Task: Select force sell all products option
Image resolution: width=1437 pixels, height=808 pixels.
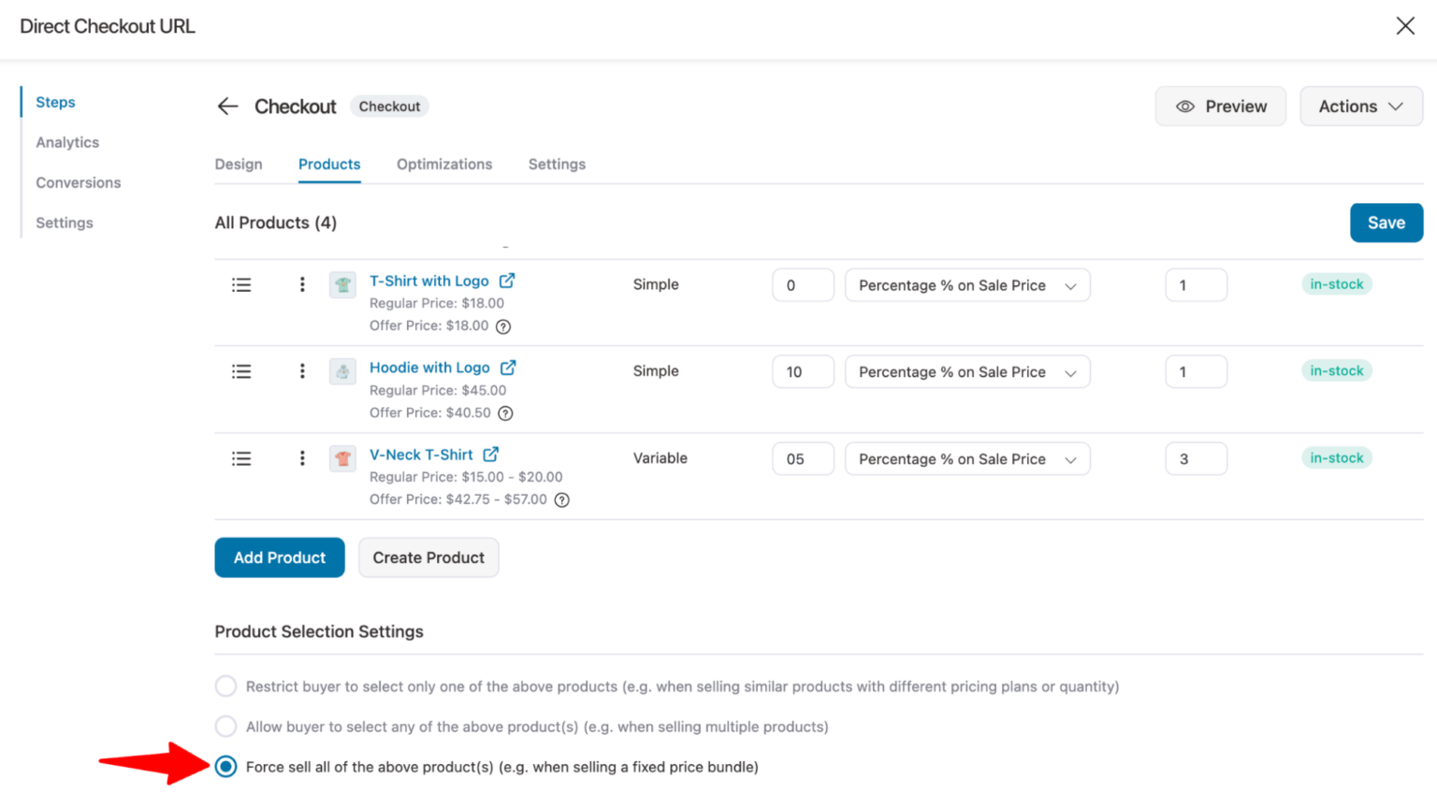Action: tap(225, 766)
